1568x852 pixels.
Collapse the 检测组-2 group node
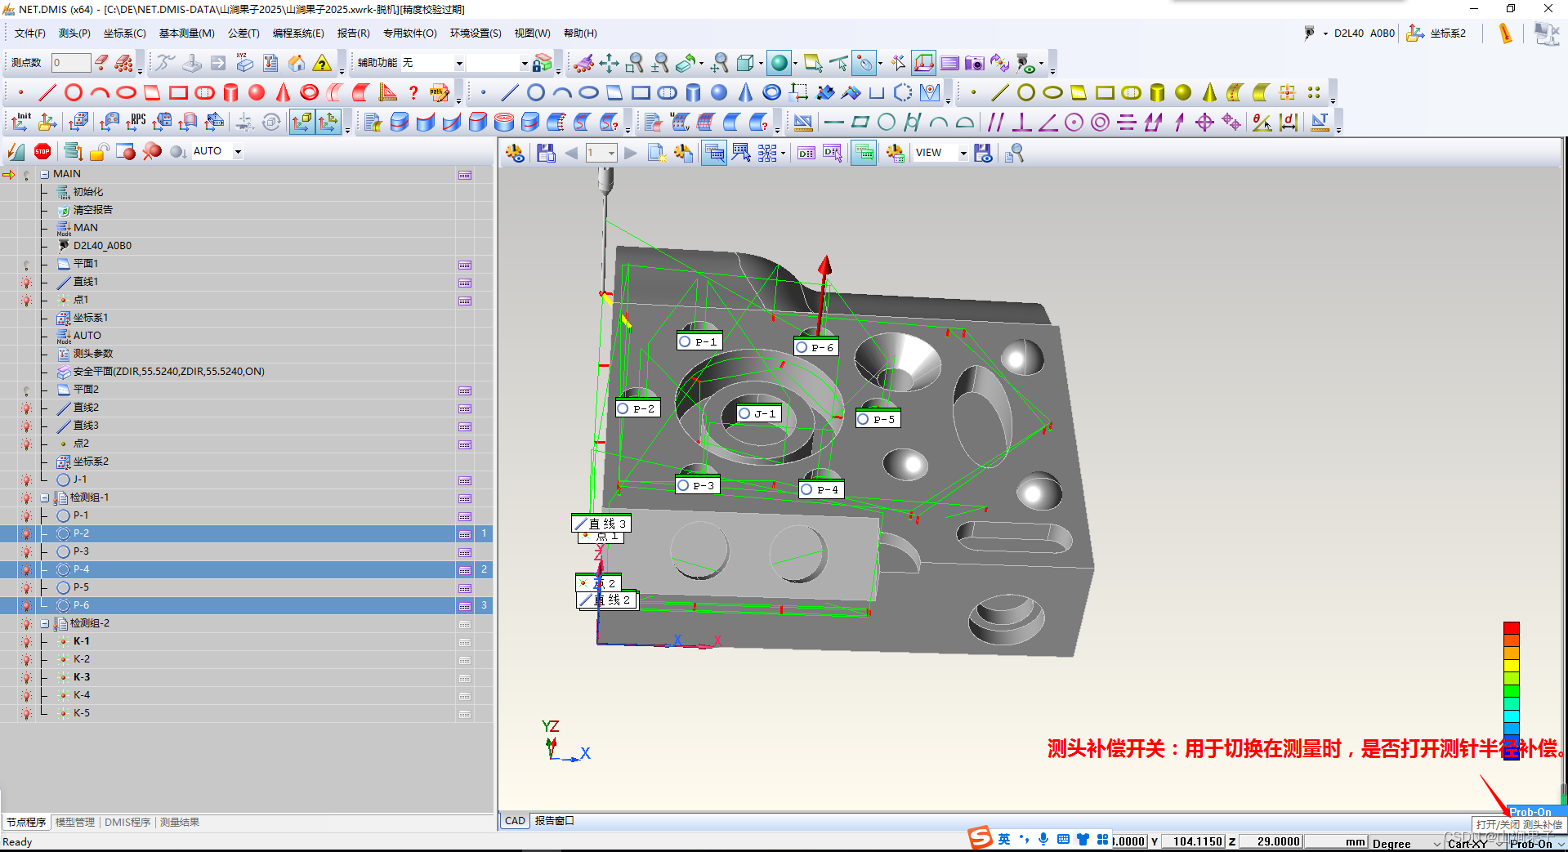(x=45, y=623)
